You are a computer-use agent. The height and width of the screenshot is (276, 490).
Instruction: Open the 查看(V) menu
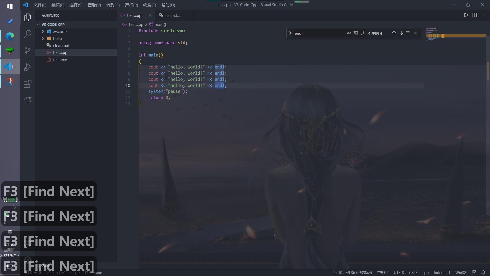click(x=94, y=5)
